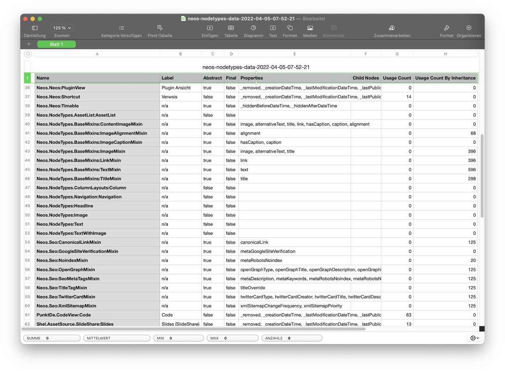Image resolution: width=505 pixels, height=371 pixels.
Task: Select the ImageAlignmentMixin usage value 68
Action: coord(445,133)
